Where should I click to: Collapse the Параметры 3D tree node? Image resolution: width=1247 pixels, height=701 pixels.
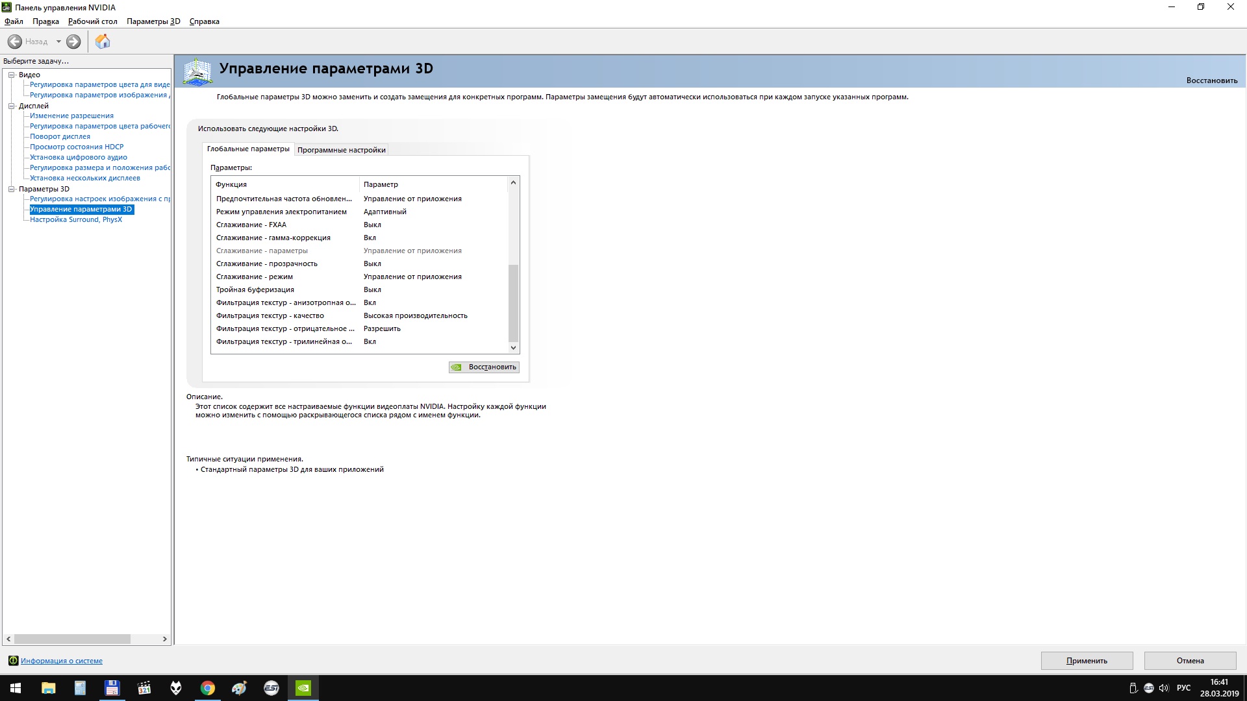[x=11, y=189]
